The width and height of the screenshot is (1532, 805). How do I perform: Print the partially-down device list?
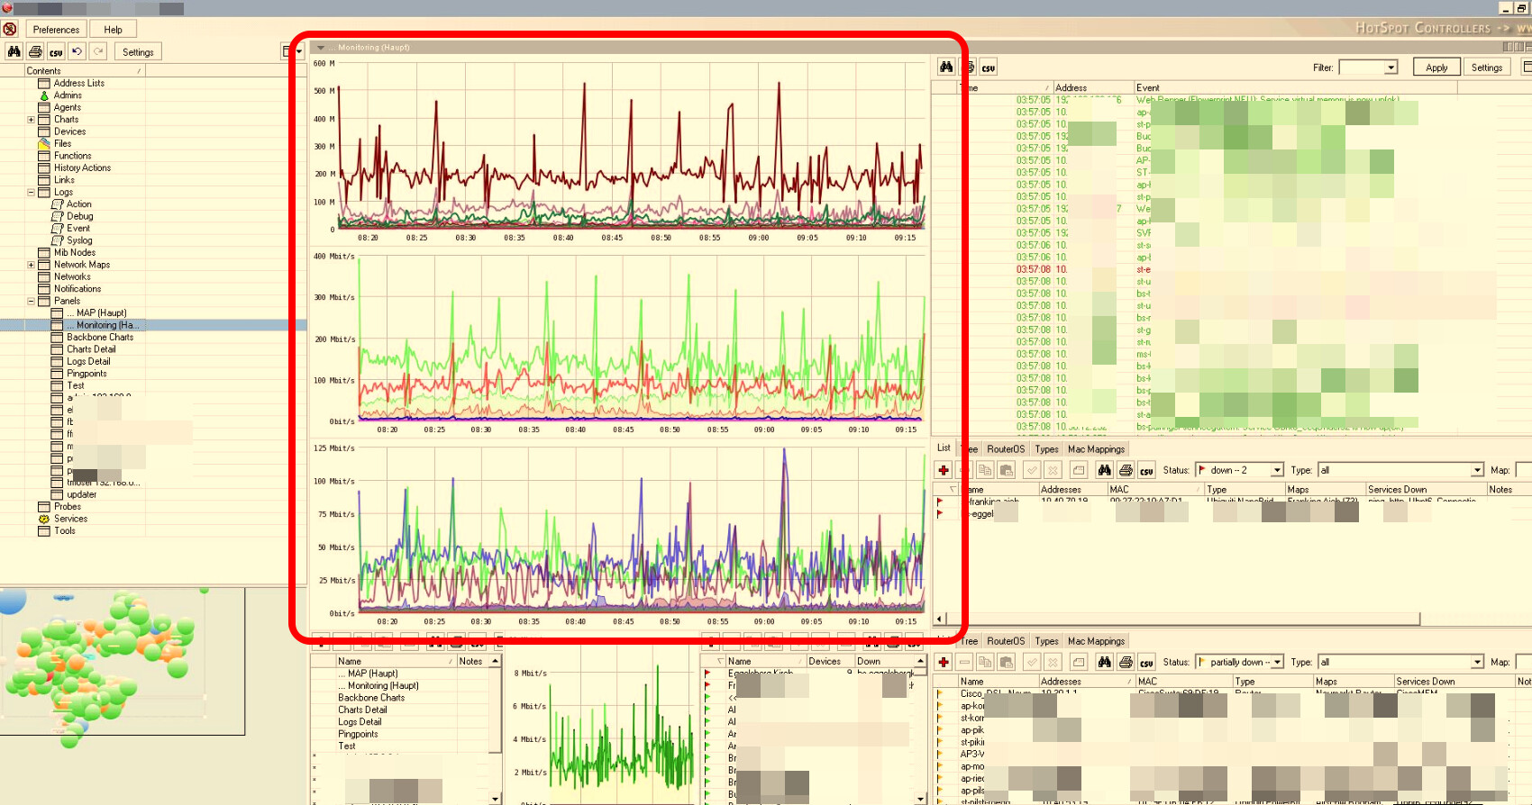pyautogui.click(x=1126, y=662)
